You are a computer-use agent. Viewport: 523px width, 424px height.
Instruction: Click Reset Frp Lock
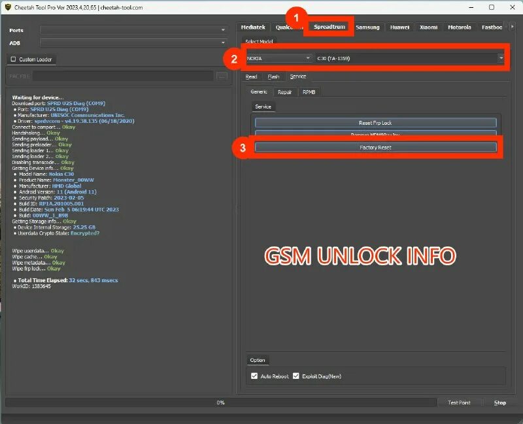(376, 122)
